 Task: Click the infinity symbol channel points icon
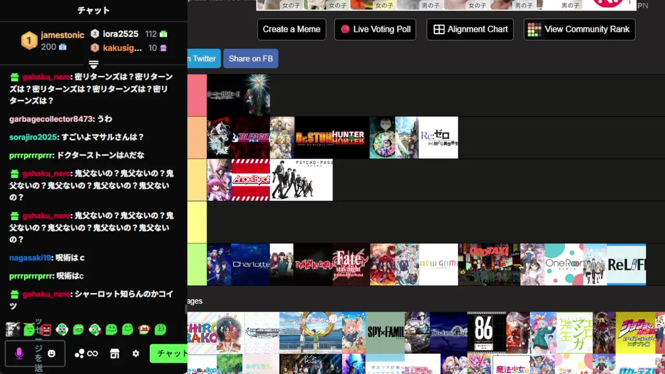pos(92,354)
